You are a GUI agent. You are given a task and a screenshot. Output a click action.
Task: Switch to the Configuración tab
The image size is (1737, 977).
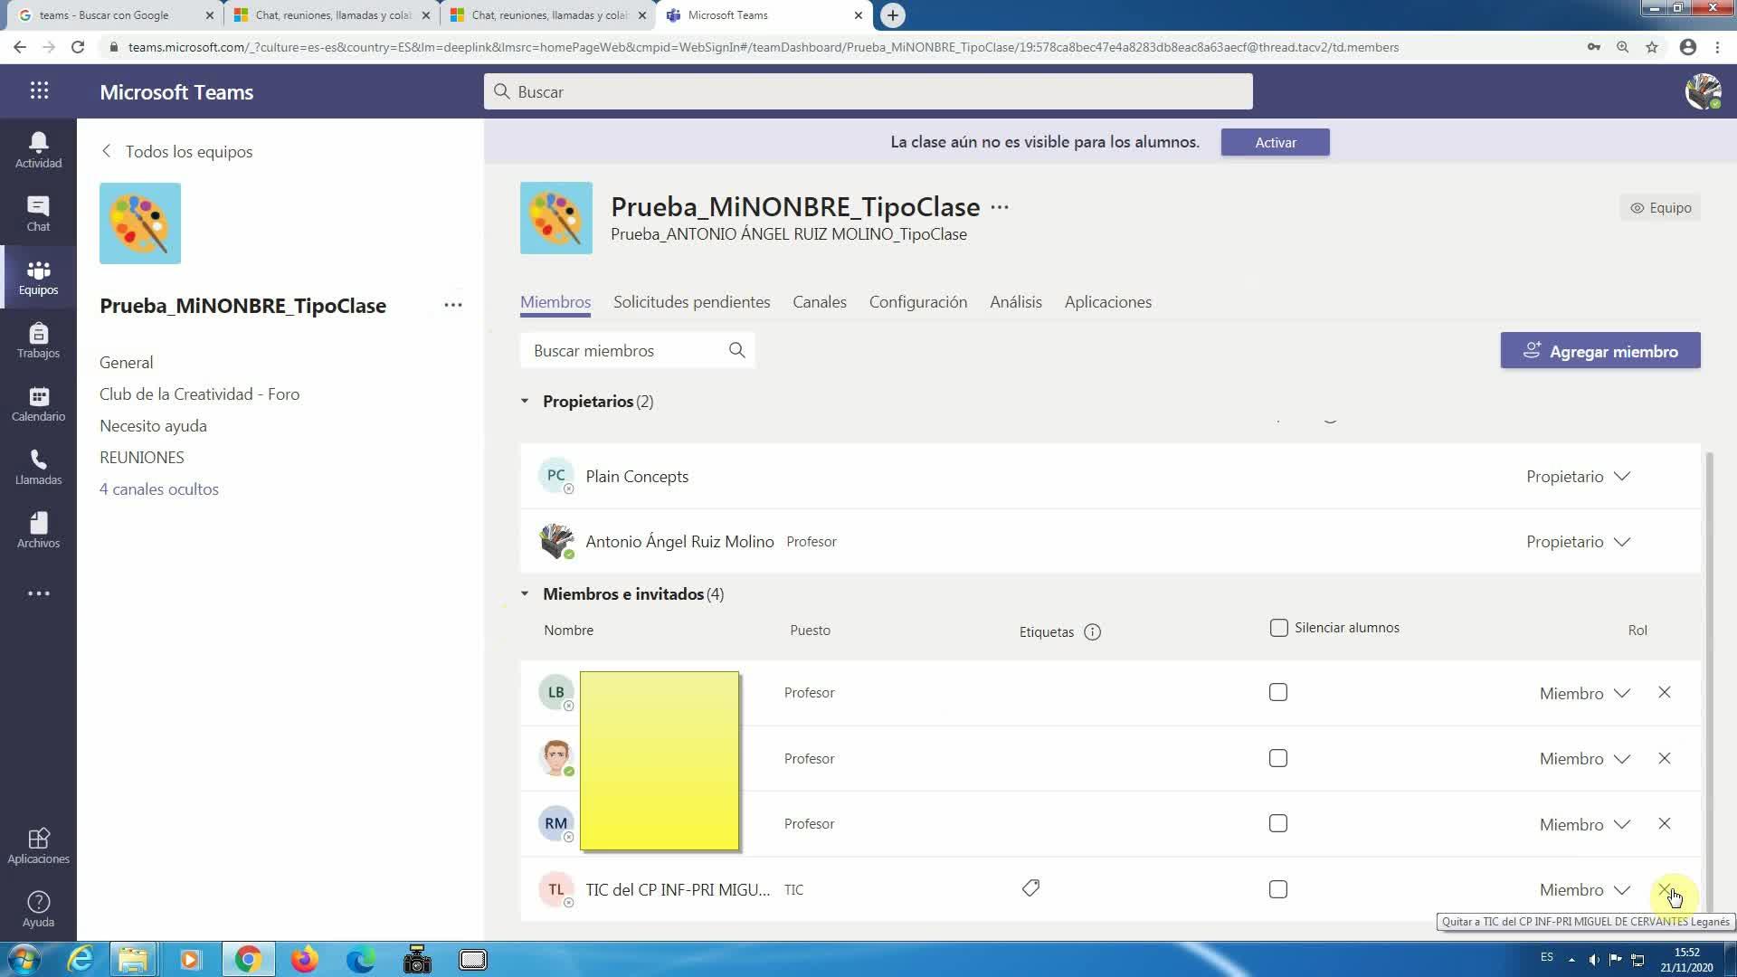click(917, 302)
